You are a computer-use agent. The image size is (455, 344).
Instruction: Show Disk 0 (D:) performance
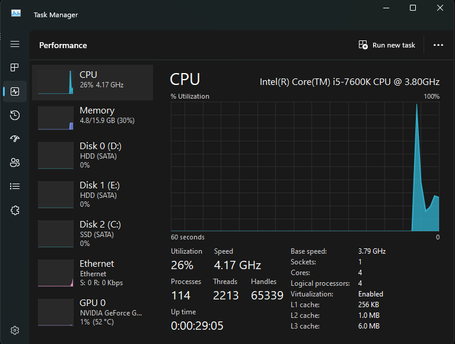click(x=93, y=156)
